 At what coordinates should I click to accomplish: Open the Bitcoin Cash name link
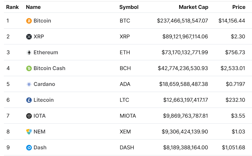coord(50,68)
